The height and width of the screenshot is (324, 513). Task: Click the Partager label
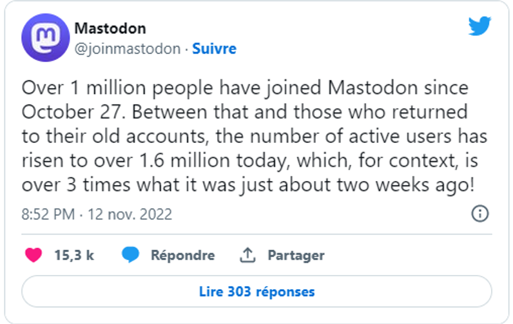[x=296, y=255]
